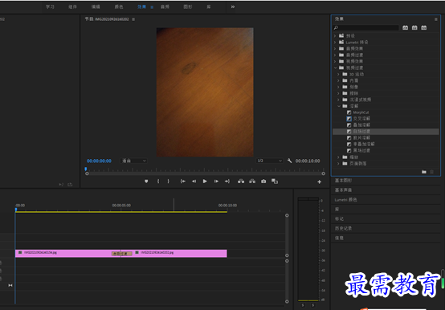Select the MorphCut transition effect
The width and height of the screenshot is (445, 310).
pos(361,112)
